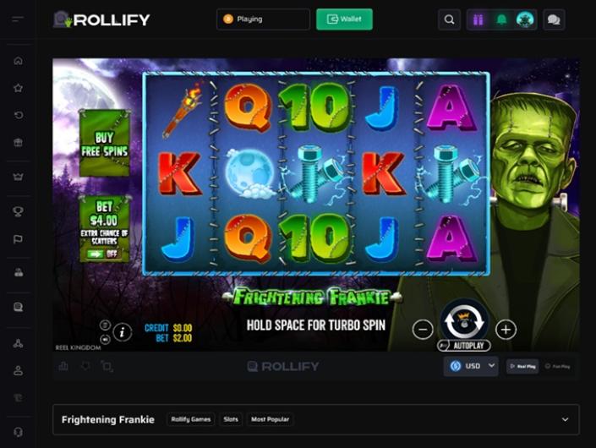596x448 pixels.
Task: Toggle the Autoplay switch
Action: click(x=464, y=346)
